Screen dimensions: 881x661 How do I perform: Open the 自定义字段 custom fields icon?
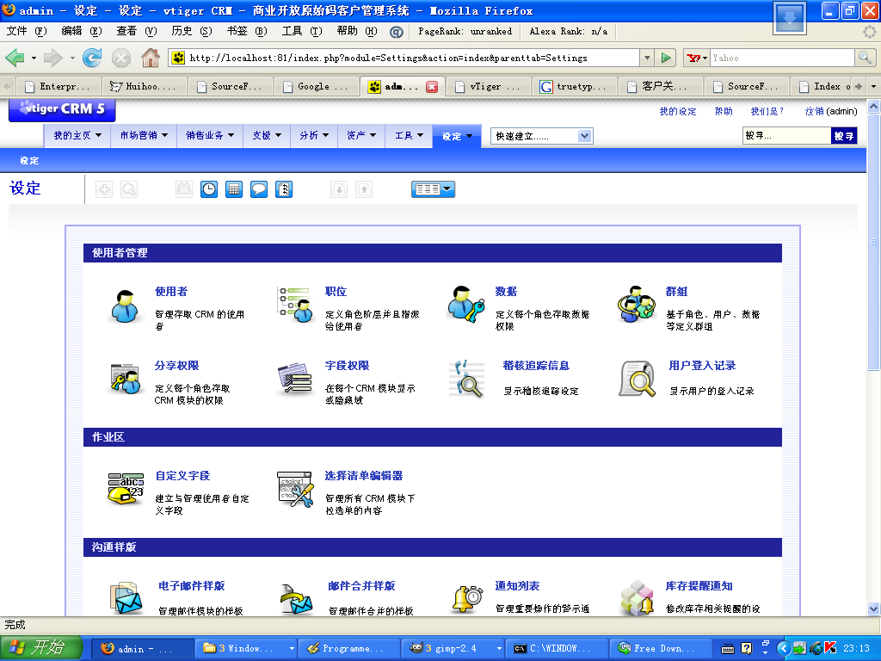pyautogui.click(x=125, y=489)
